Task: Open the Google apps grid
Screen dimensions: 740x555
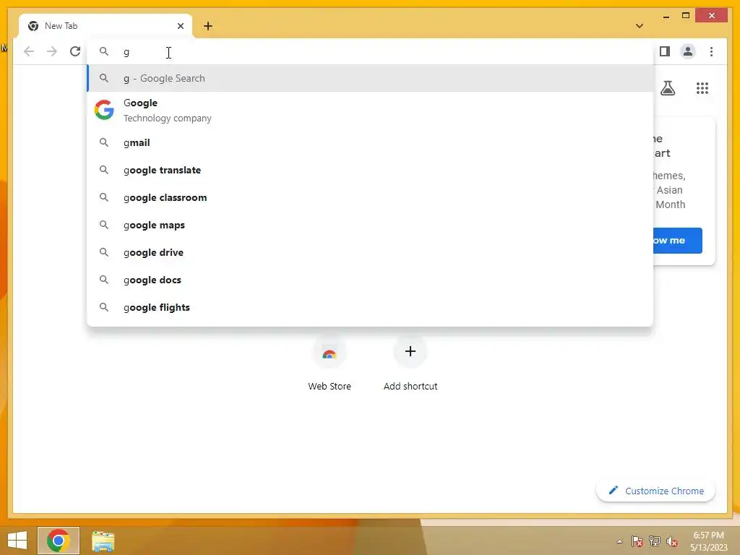Action: click(x=702, y=88)
